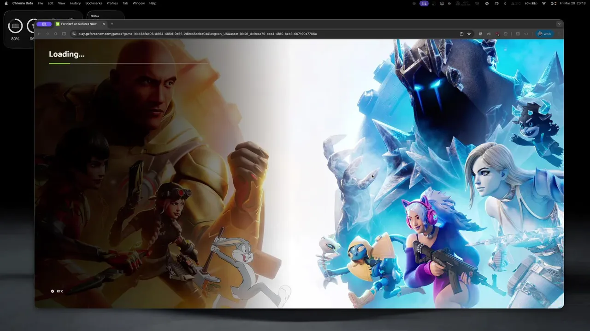The image size is (590, 331).
Task: Toggle the split view icon beside reload
Action: click(x=64, y=34)
